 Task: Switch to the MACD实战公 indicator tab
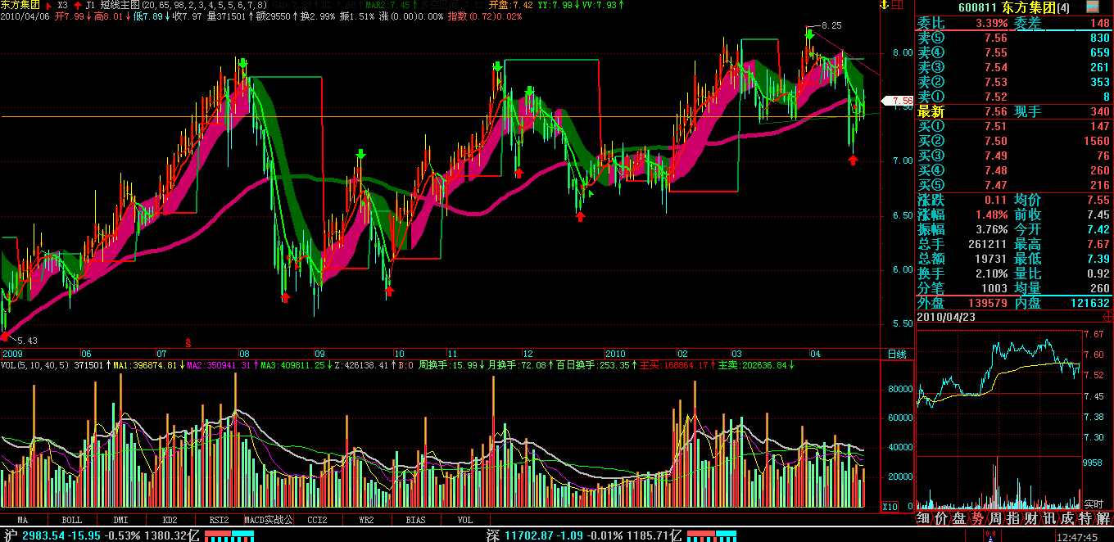(x=267, y=519)
